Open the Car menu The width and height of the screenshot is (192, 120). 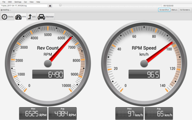pyautogui.click(x=25, y=2)
